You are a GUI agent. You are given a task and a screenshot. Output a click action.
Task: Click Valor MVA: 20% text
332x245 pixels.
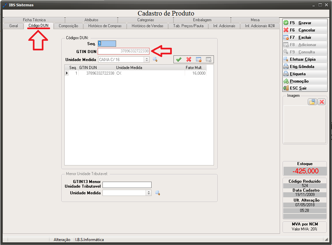pos(304,229)
